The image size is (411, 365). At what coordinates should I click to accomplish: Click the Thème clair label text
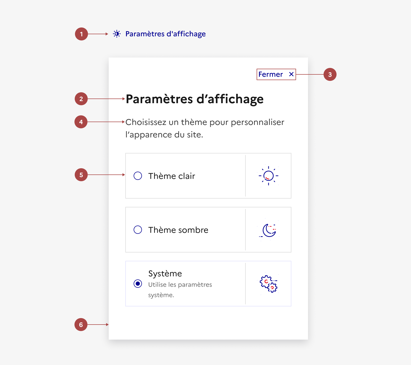click(x=172, y=176)
